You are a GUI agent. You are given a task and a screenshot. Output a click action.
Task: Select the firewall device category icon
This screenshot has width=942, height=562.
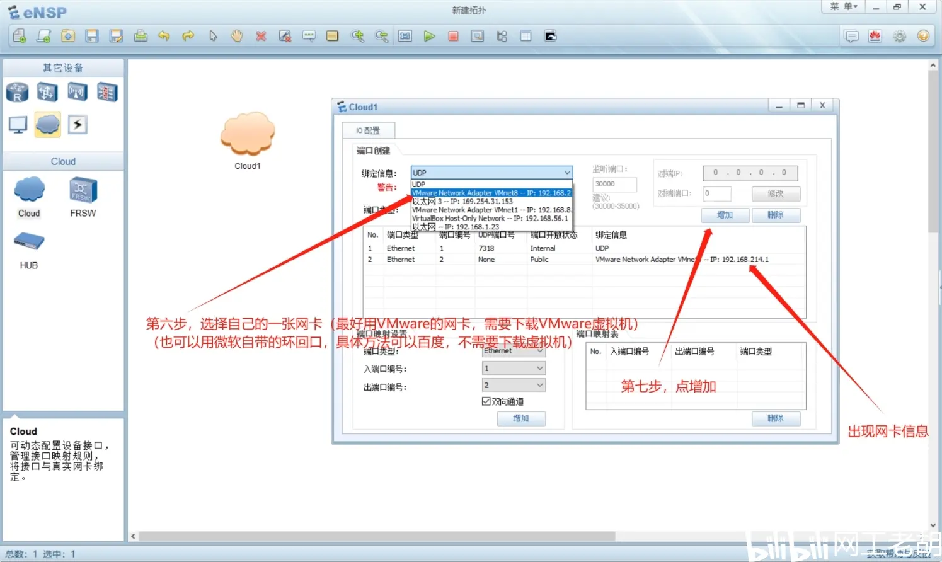107,92
